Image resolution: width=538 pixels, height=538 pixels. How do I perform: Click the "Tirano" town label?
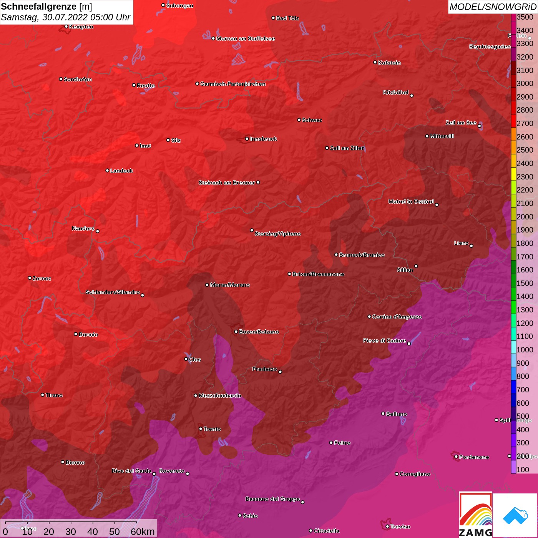pyautogui.click(x=54, y=395)
